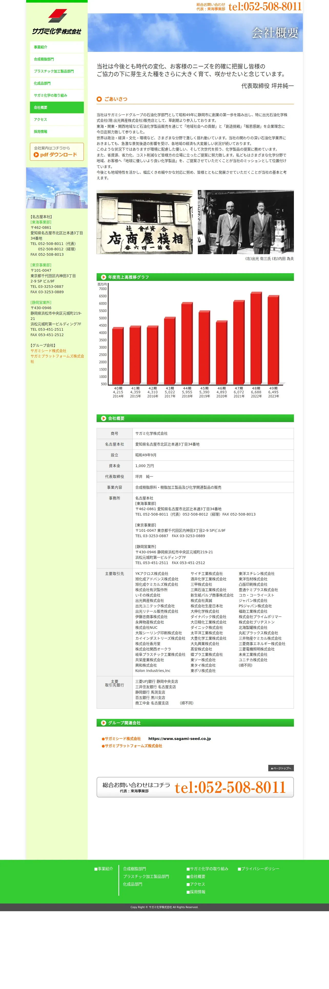329x989 pixels.
Task: Open アクセス in the sidebar menu
Action: [x=57, y=119]
